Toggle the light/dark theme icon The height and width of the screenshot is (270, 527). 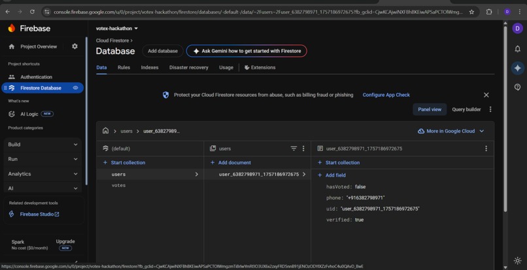click(x=518, y=261)
